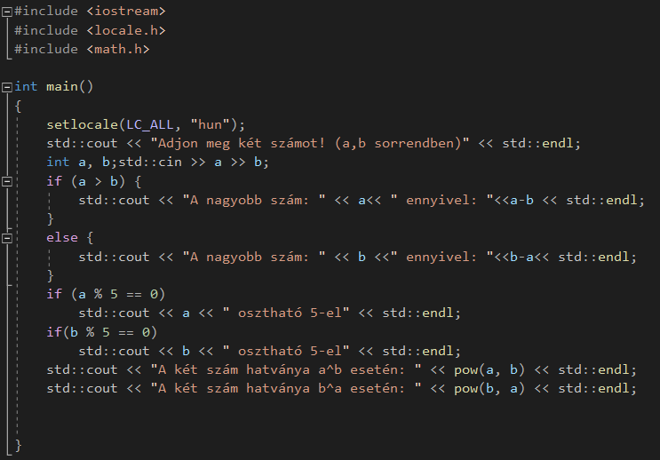Image resolution: width=660 pixels, height=460 pixels.
Task: Click the <locale.h> header name
Action: point(126,30)
